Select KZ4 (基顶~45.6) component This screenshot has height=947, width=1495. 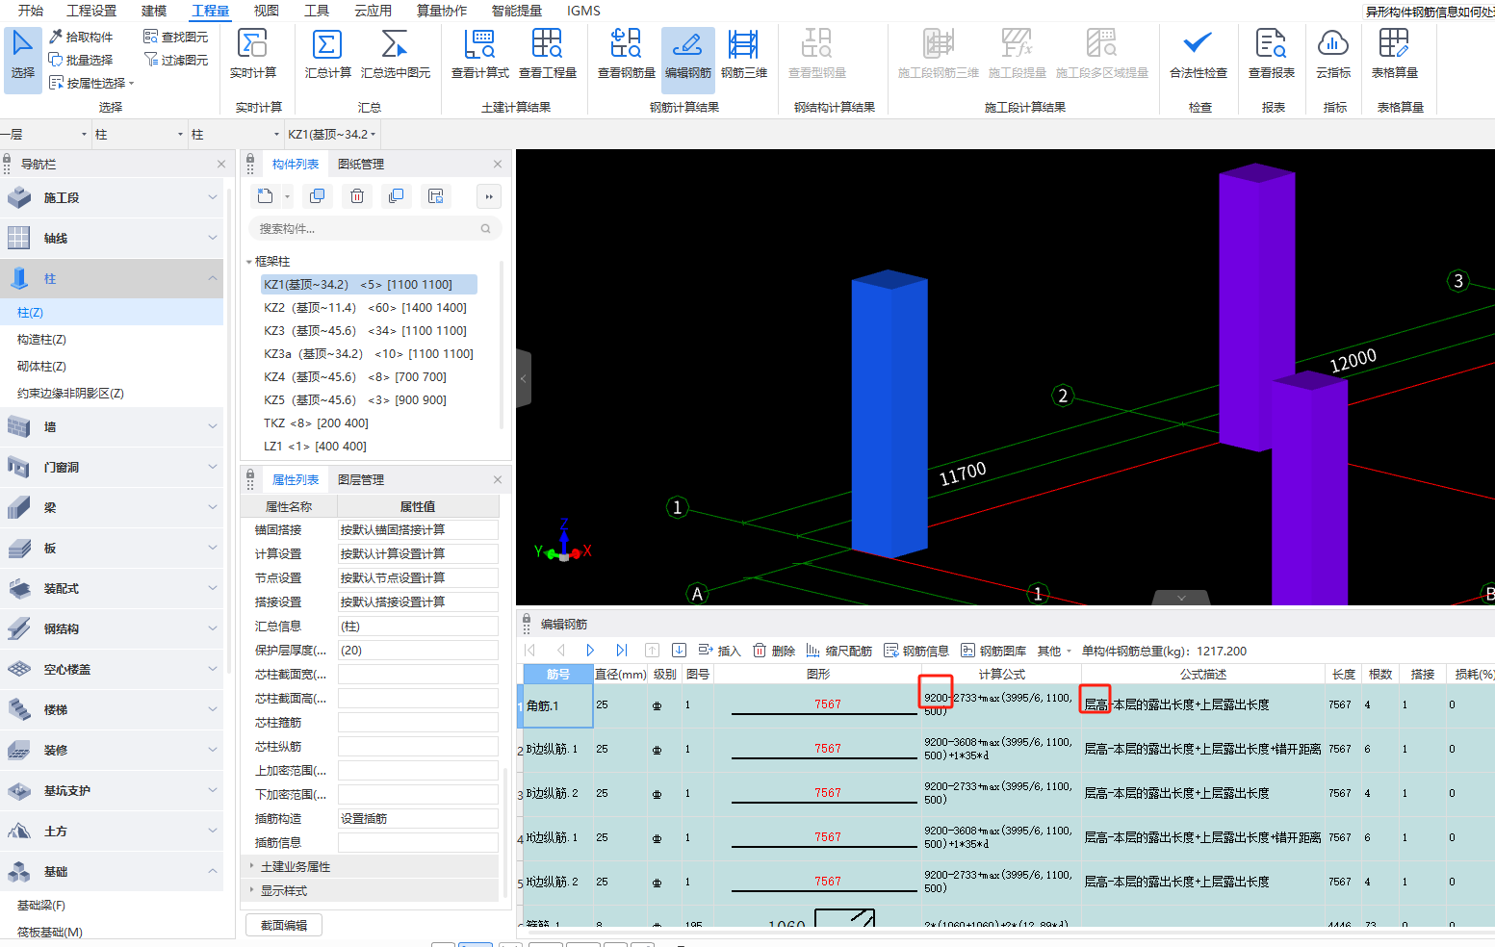pyautogui.click(x=355, y=377)
